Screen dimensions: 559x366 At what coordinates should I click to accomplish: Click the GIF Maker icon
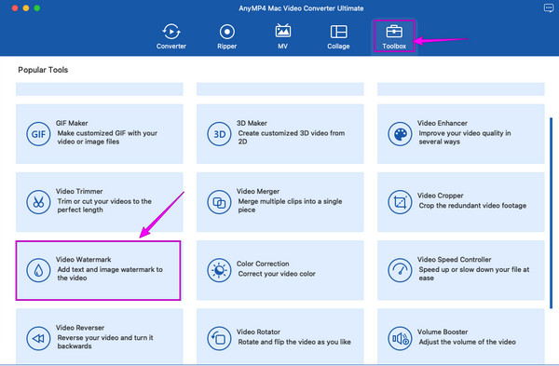38,134
